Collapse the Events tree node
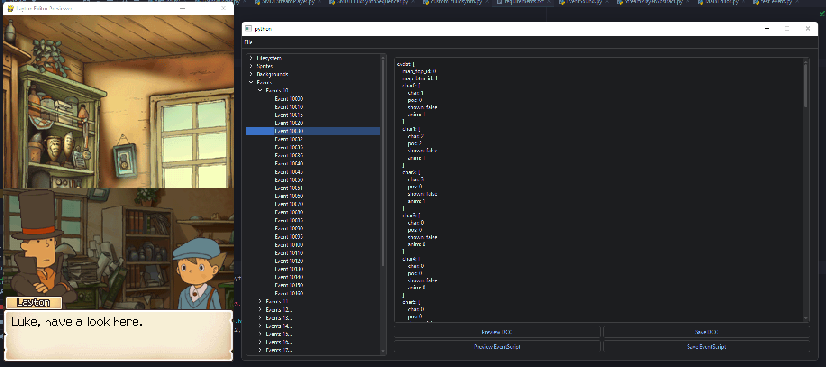The width and height of the screenshot is (826, 367). [x=251, y=83]
